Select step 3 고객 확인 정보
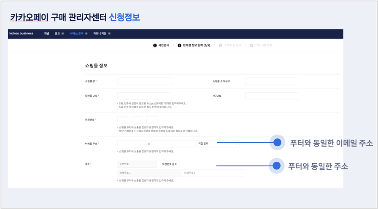Image resolution: width=378 pixels, height=209 pixels. 230,45
